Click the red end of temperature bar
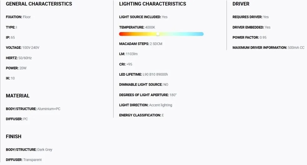307x165 pixels. [121, 34]
